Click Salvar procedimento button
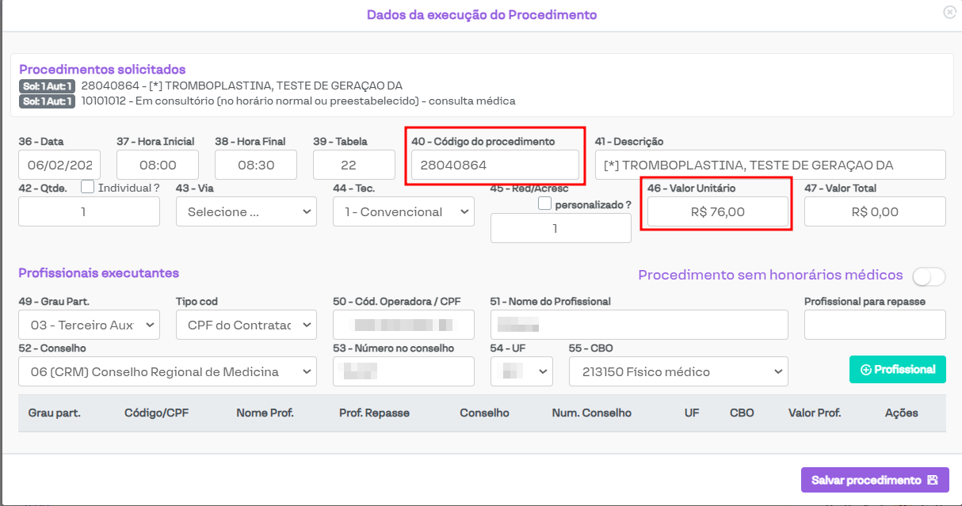 click(x=874, y=480)
